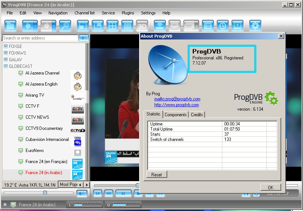Click the download arrow toolbar icon

160,25
